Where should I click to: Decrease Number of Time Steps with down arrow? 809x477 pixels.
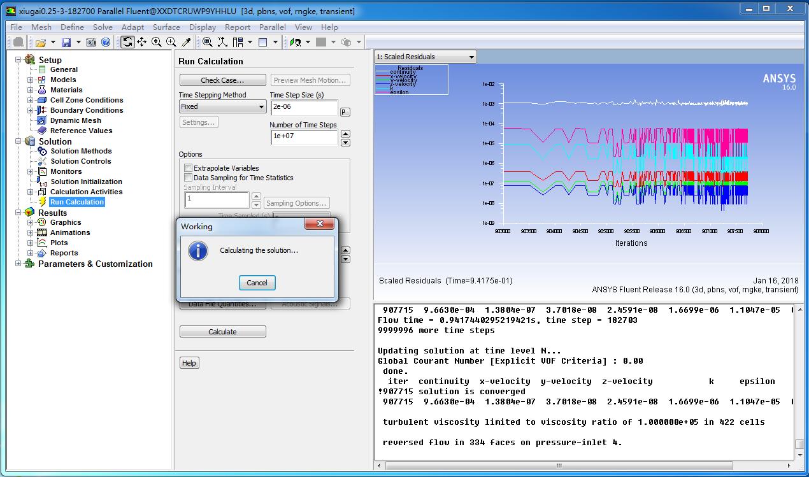345,141
